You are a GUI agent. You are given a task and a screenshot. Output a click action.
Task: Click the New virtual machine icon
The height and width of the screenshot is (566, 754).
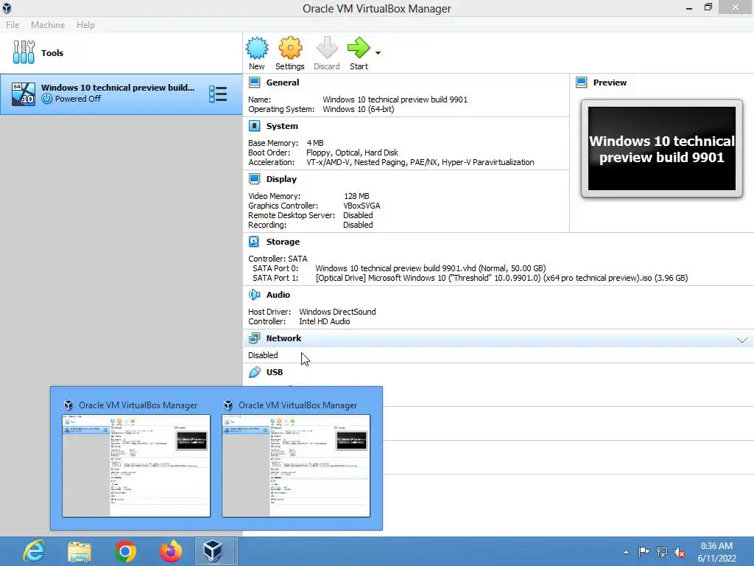click(x=257, y=48)
